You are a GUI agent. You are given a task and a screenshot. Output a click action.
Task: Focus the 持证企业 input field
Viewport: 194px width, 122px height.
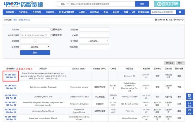94,30
